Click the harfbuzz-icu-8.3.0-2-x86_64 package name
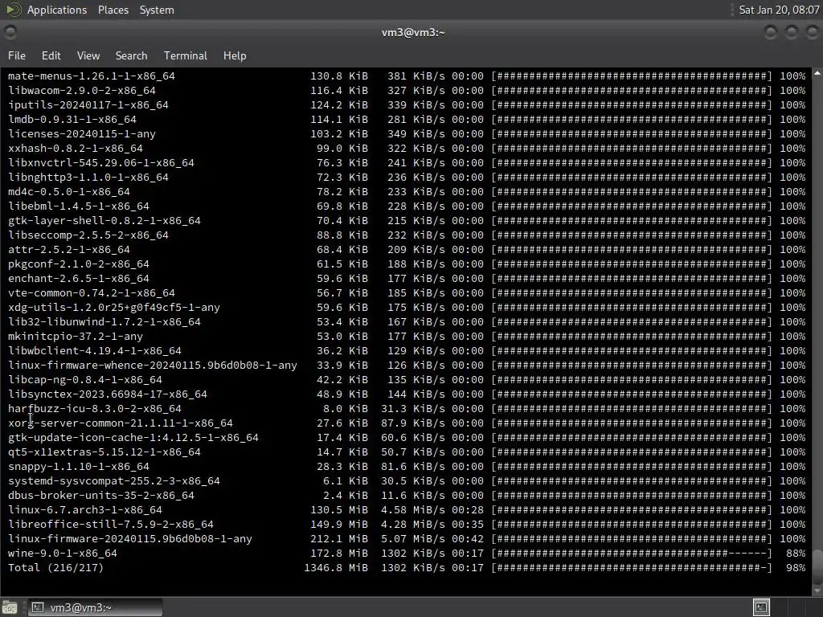Image resolution: width=823 pixels, height=617 pixels. (x=95, y=409)
